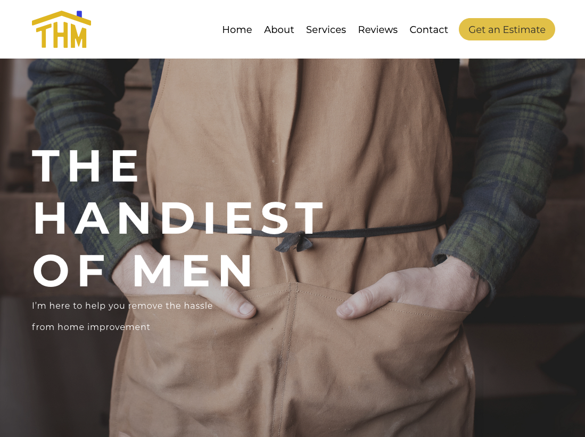Open the Services menu item

pyautogui.click(x=326, y=29)
